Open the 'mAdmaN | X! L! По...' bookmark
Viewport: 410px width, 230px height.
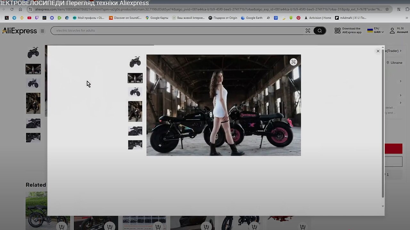pyautogui.click(x=351, y=18)
